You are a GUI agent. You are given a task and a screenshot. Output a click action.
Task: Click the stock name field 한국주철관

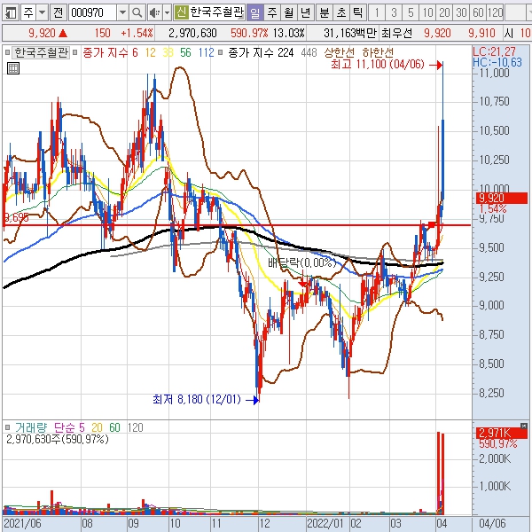[217, 13]
